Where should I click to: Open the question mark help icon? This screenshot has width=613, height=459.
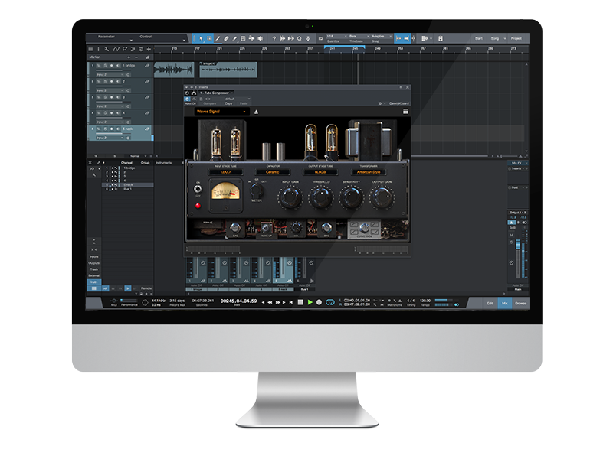click(274, 39)
